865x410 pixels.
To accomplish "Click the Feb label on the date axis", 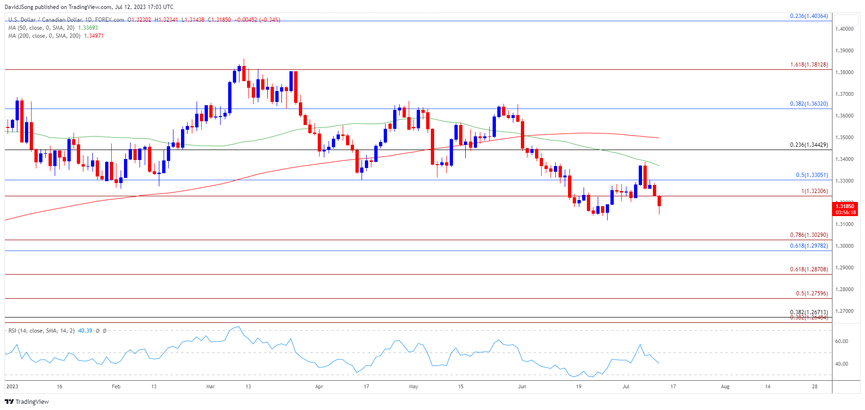I will (x=116, y=386).
